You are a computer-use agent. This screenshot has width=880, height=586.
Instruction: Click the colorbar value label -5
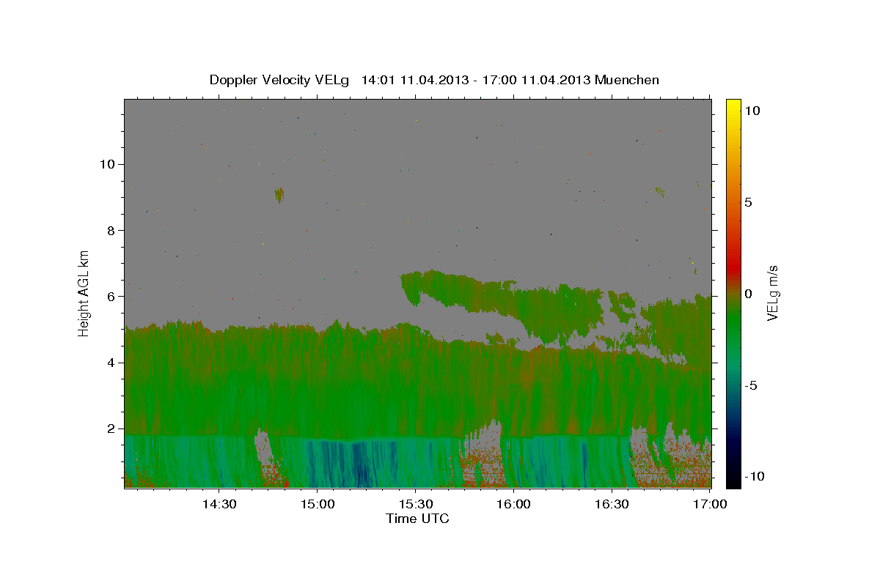[x=750, y=385]
